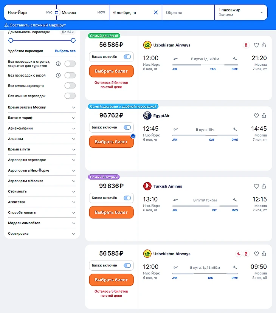The image size is (276, 313).
Task: Toggle baggage included on the last 56 585₽ ticket
Action: point(127,265)
